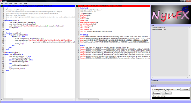This screenshot has height=103, width=191.
Task: Click the 'PlayResY: 720' line
Action: tap(84, 21)
